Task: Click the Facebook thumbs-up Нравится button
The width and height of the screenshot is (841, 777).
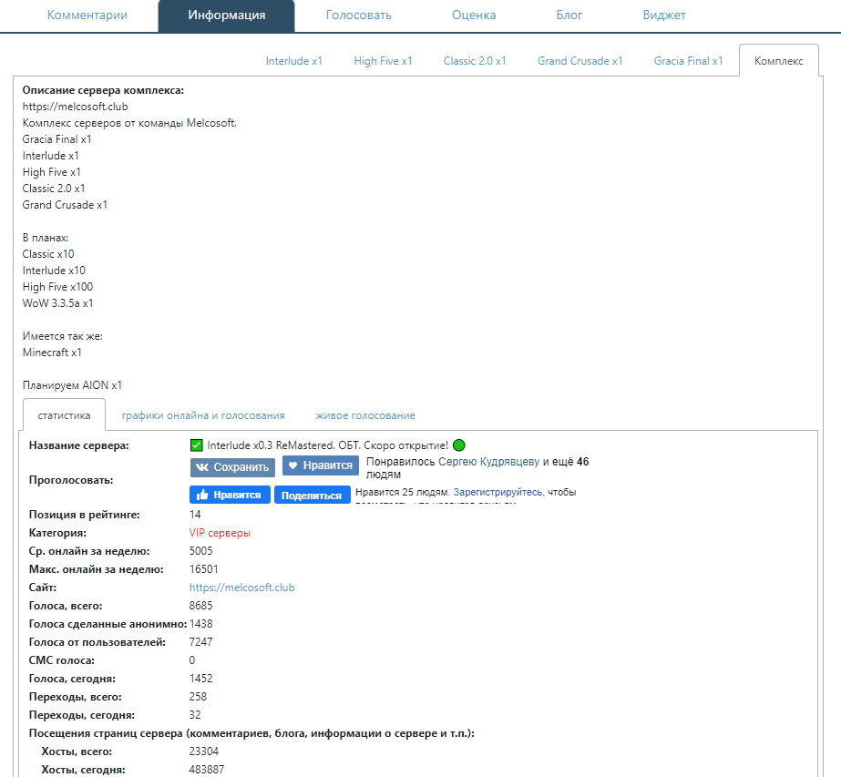Action: (x=230, y=495)
